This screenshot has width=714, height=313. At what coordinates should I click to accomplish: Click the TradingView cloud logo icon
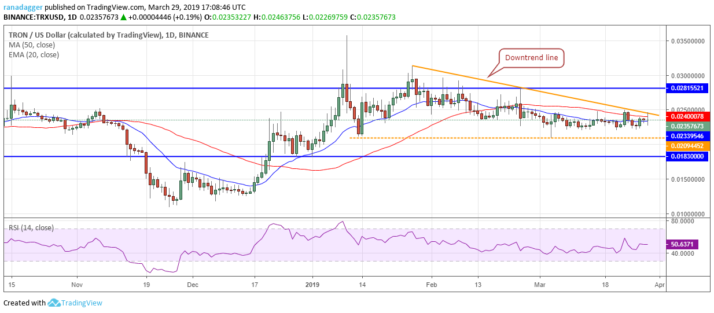54,303
